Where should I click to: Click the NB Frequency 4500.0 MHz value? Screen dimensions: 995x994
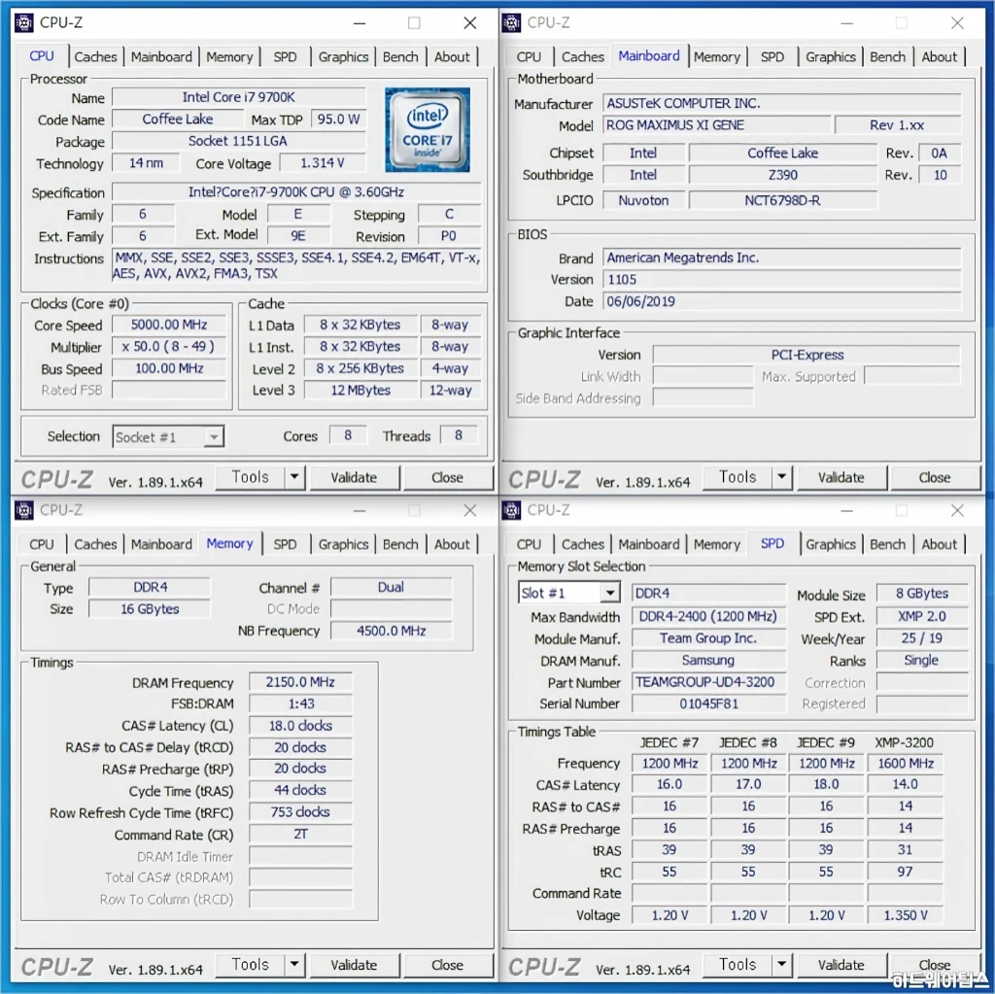coord(391,631)
